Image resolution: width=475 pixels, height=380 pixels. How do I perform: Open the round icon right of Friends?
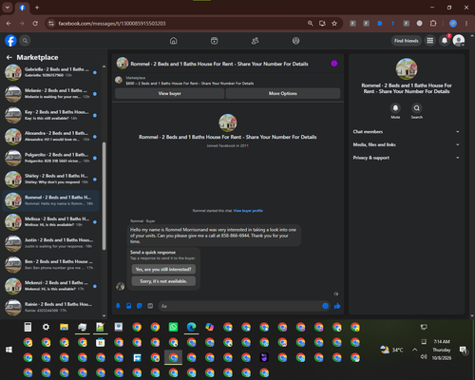295,41
